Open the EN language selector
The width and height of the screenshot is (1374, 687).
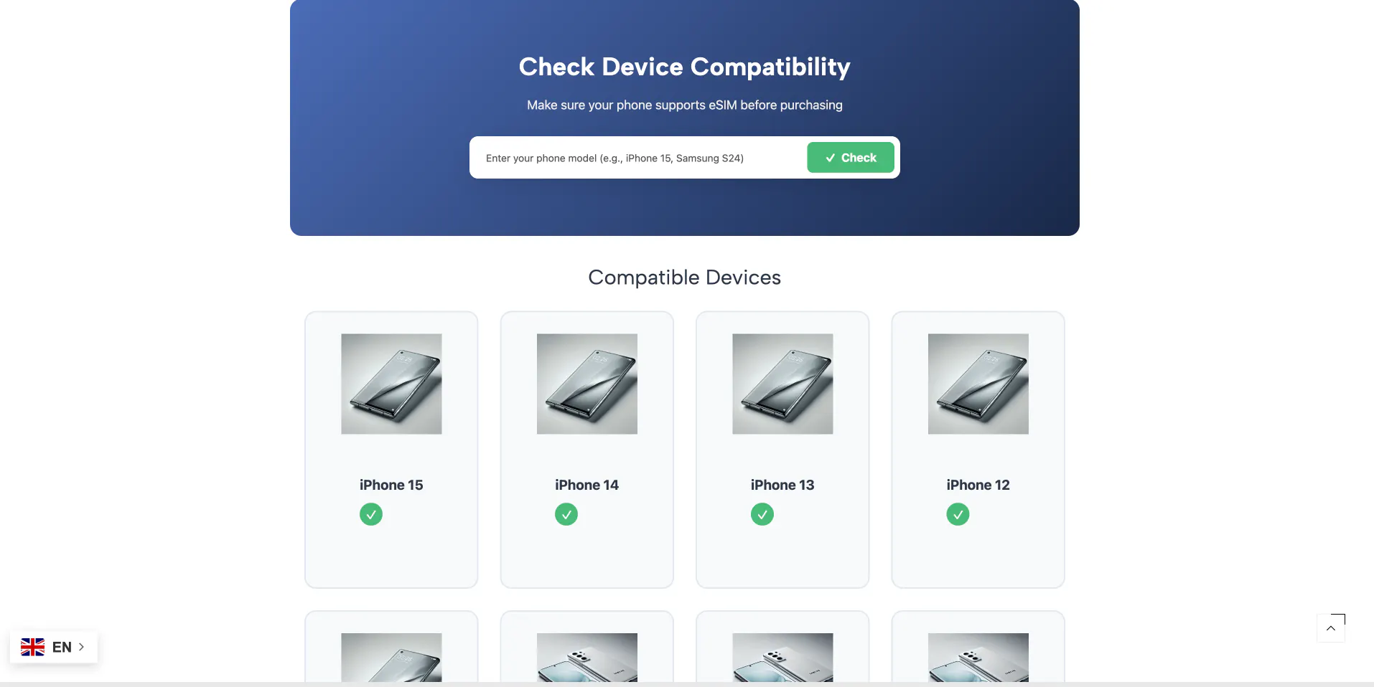point(54,647)
